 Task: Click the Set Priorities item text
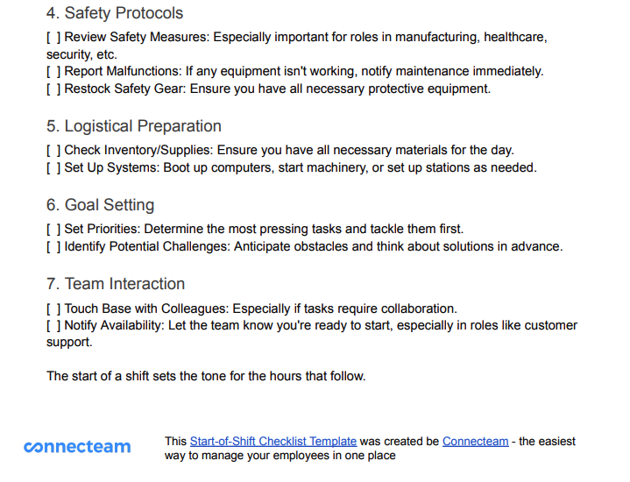coord(264,229)
